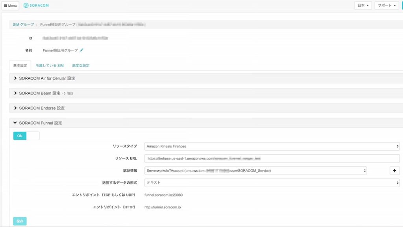Click the SORACOM logo
403x227 pixels.
pyautogui.click(x=36, y=6)
